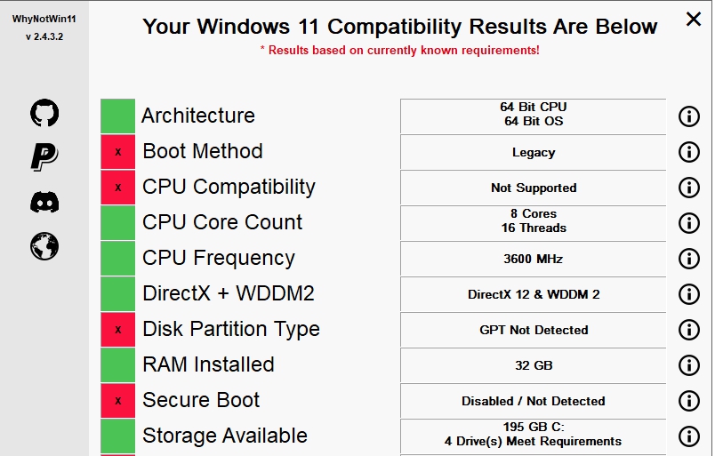Click the 'Legacy' boot method result
Screen dimensions: 715x456
[x=533, y=152]
